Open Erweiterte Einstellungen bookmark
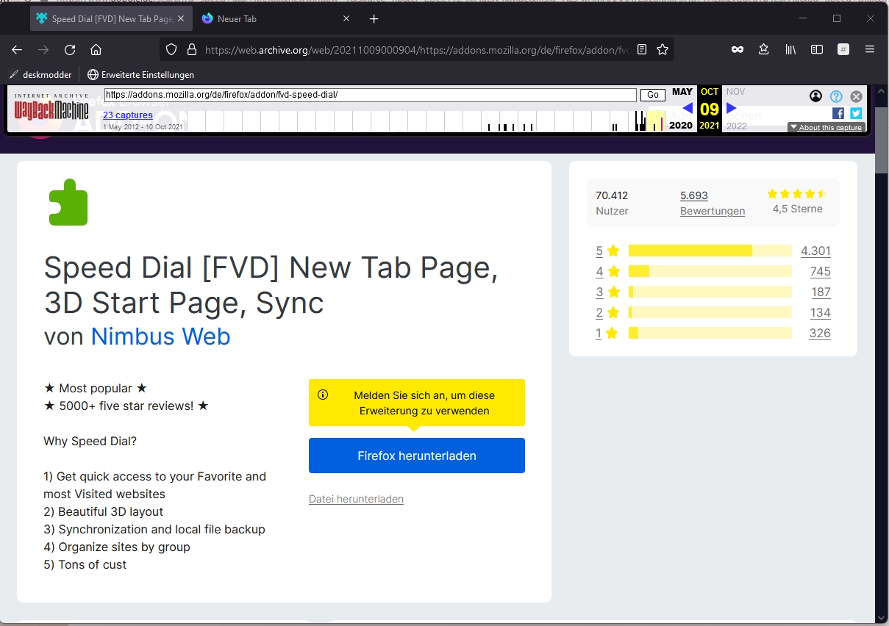 [140, 74]
